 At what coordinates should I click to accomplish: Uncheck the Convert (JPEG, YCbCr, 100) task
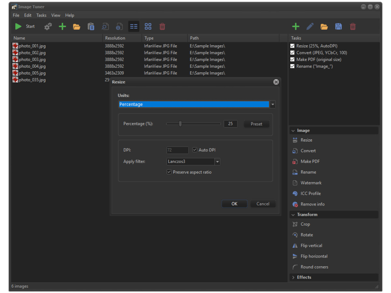click(x=292, y=53)
